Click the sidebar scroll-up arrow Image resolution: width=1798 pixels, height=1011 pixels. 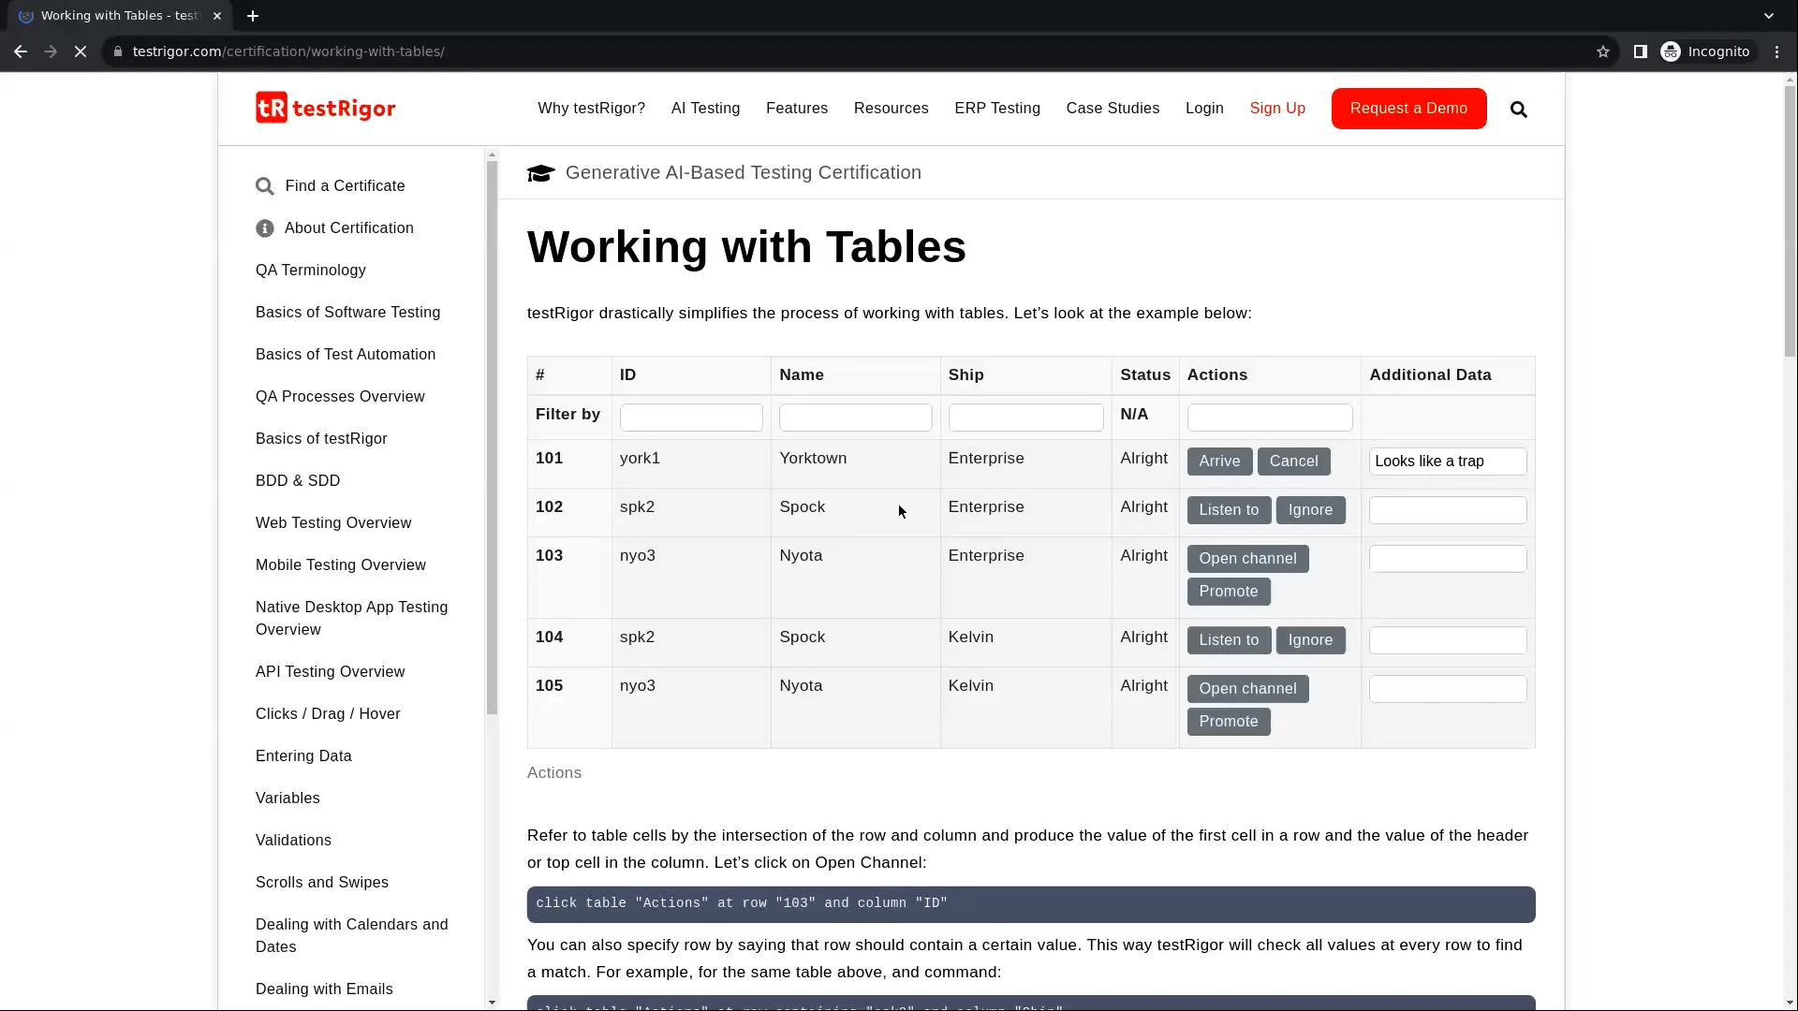[493, 155]
